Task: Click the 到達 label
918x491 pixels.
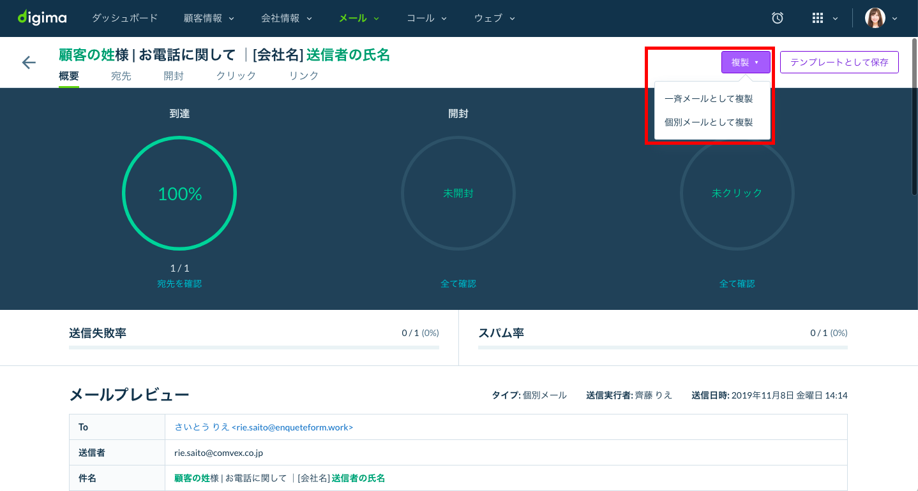Action: pos(179,114)
